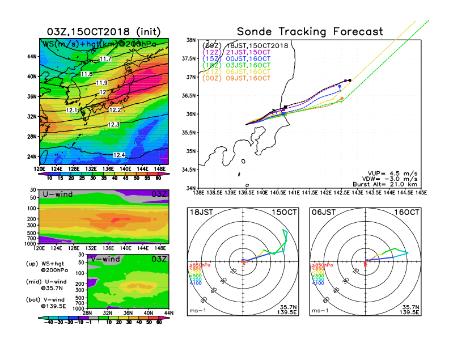Click the 11.8 height contour label
The width and height of the screenshot is (449, 347).
87,74
